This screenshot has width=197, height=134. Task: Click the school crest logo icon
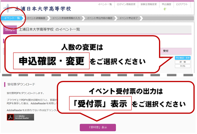coord(8,8)
